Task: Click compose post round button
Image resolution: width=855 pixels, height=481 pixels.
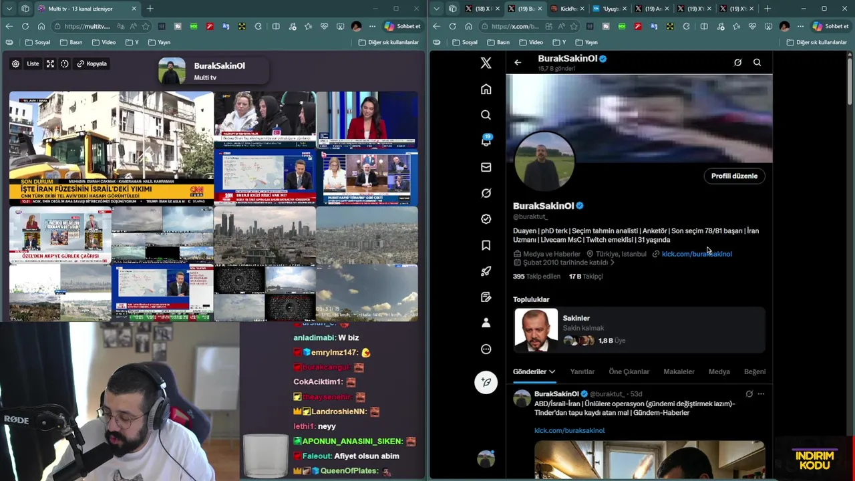Action: tap(486, 382)
